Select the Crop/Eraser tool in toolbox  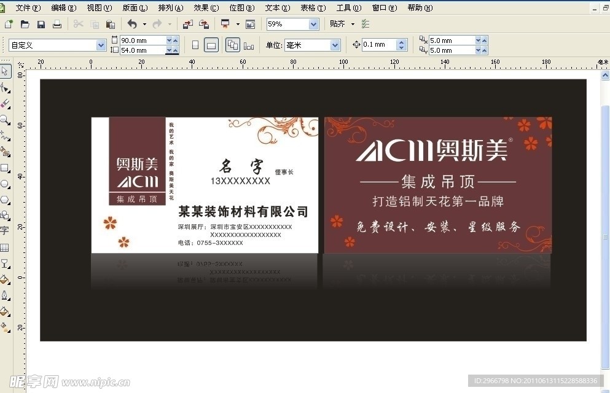(x=5, y=104)
